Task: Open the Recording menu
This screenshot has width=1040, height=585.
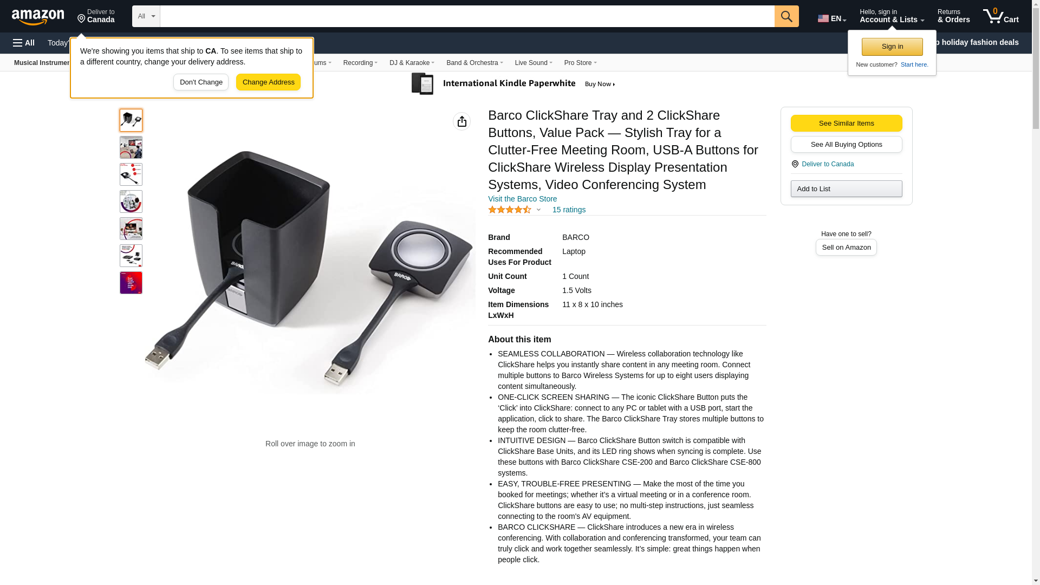Action: (360, 63)
